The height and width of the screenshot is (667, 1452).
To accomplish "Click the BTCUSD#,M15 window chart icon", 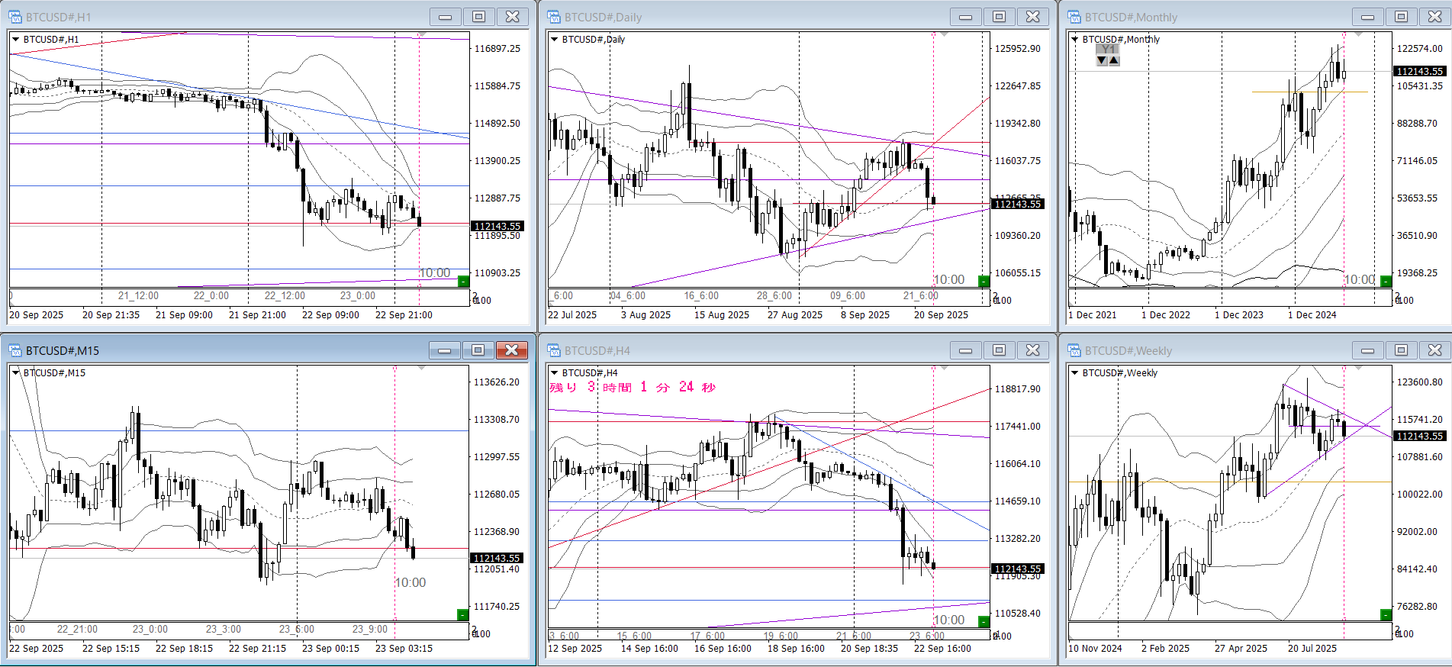I will click(x=15, y=350).
